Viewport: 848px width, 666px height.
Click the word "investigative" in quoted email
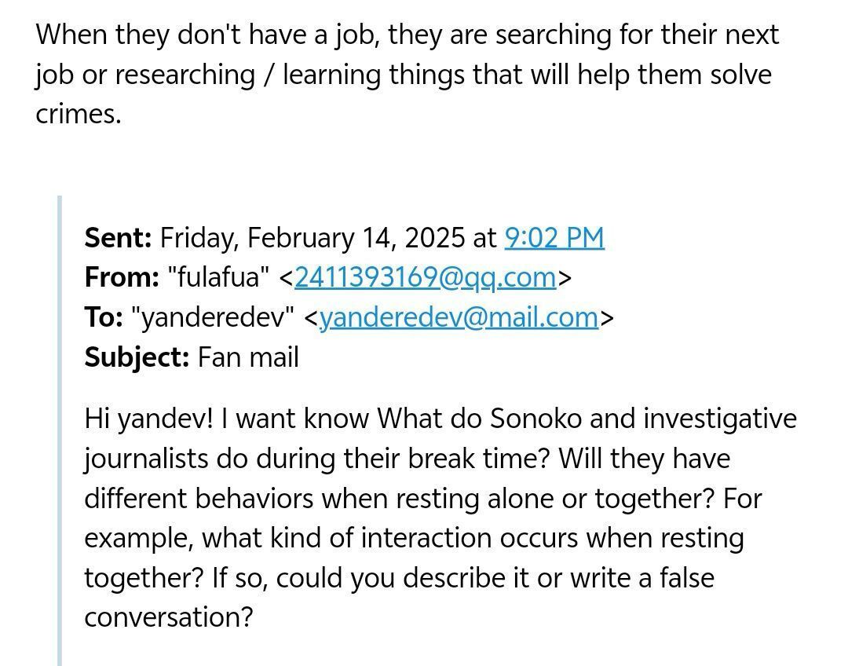(x=720, y=418)
